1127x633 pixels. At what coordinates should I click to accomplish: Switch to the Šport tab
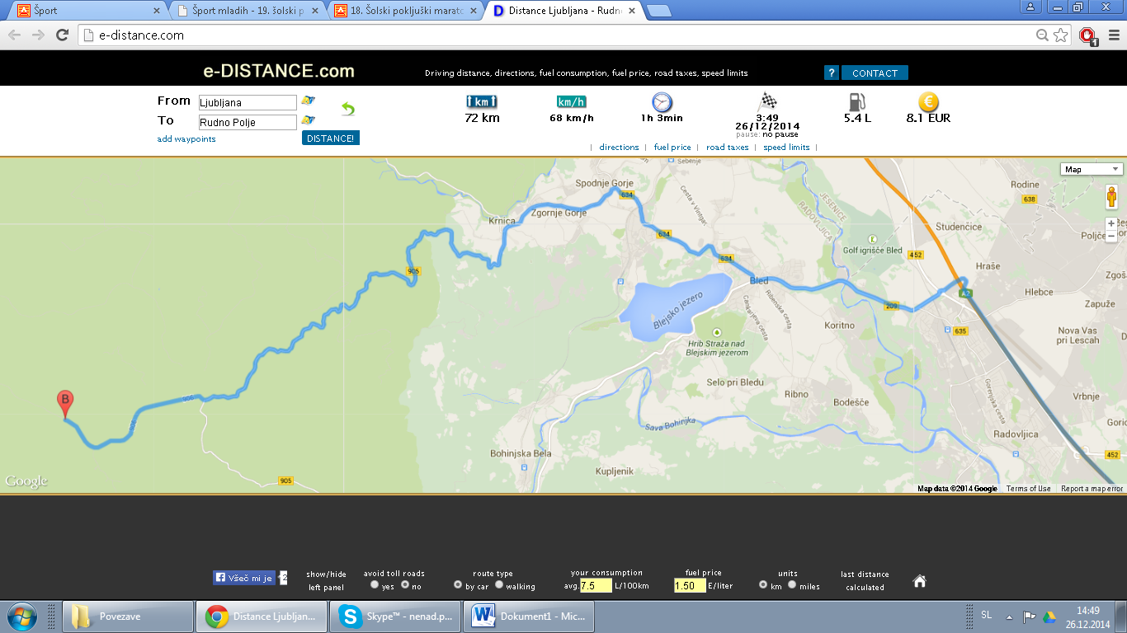87,11
